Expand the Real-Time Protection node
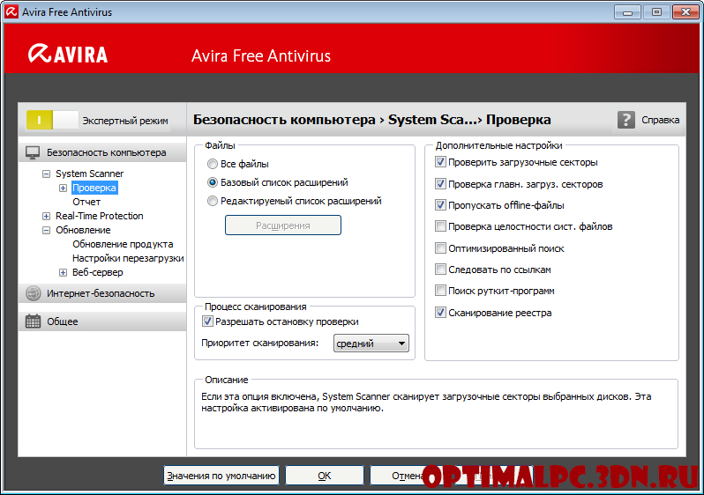 (46, 216)
